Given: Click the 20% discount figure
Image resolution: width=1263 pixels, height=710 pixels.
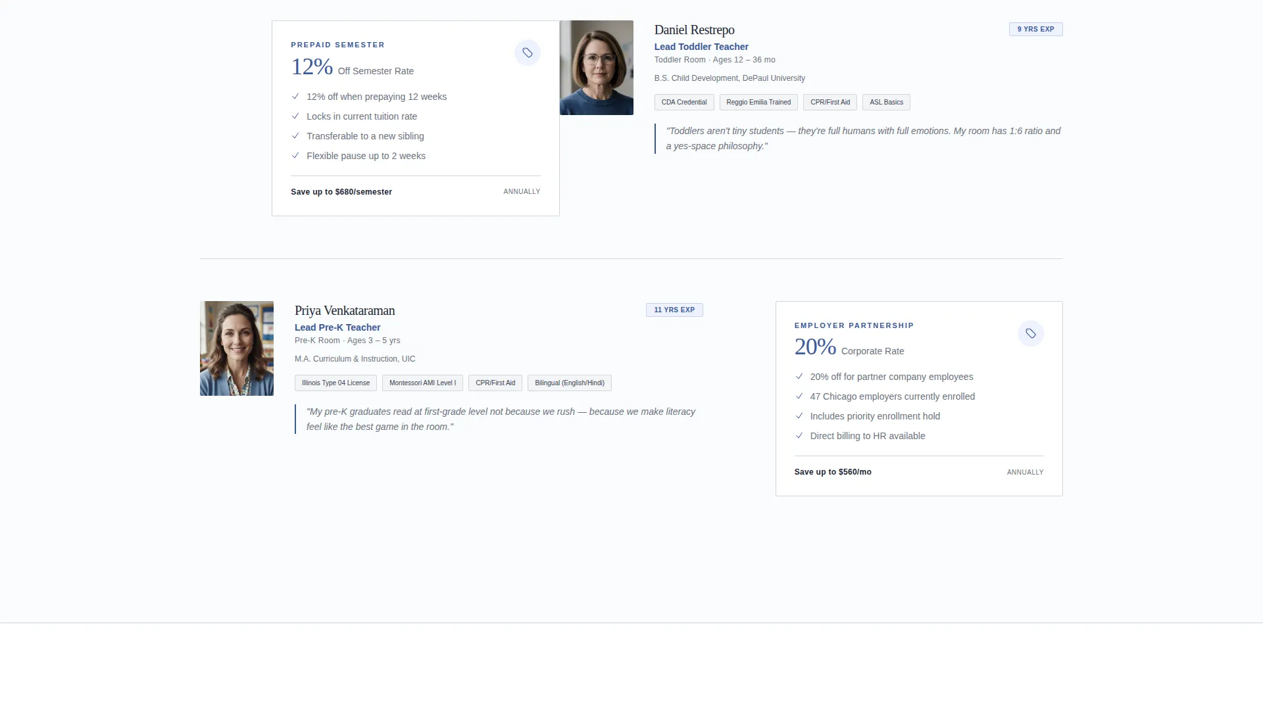Looking at the screenshot, I should pos(815,346).
